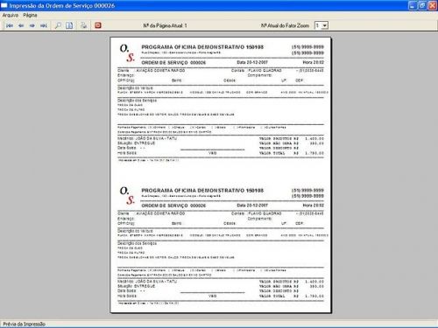This screenshot has width=438, height=328.
Task: Click the printer icon in toolbar
Action: click(83, 25)
